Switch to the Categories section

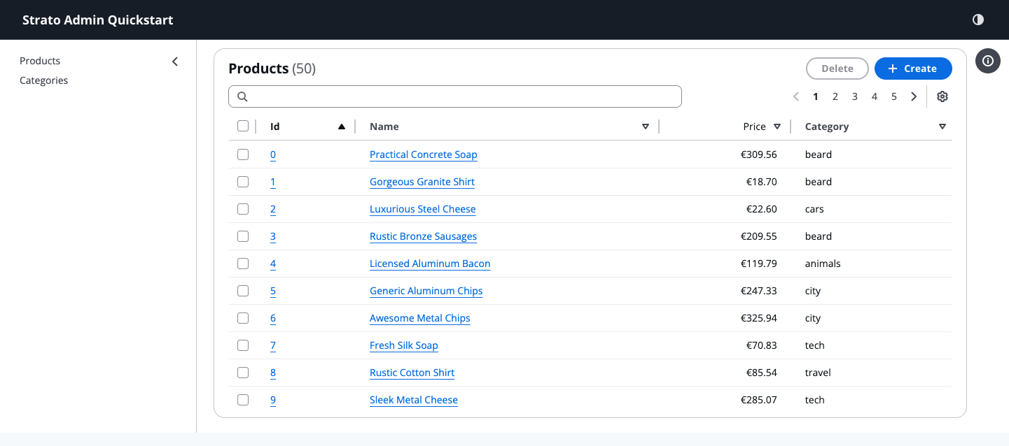[x=43, y=80]
